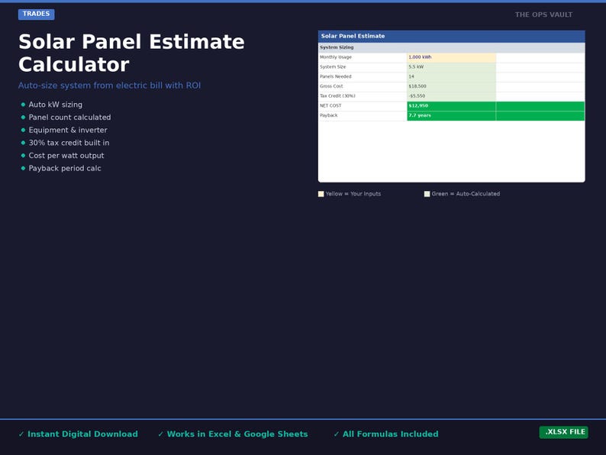Click the yellow Your Inputs legend swatch
Viewport: 606px width, 455px height.
321,194
